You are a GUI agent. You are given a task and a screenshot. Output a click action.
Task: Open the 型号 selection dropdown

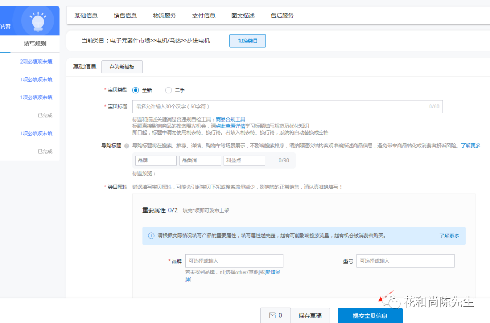coord(405,260)
